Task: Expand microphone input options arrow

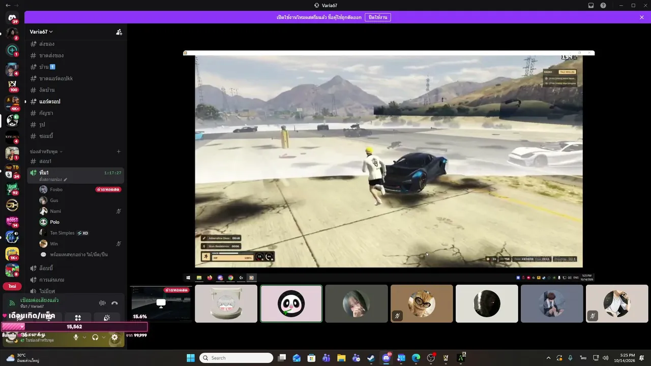Action: [x=84, y=337]
